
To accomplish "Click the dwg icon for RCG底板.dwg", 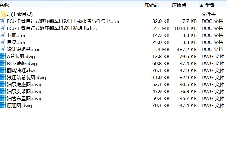I will [x=3, y=64].
